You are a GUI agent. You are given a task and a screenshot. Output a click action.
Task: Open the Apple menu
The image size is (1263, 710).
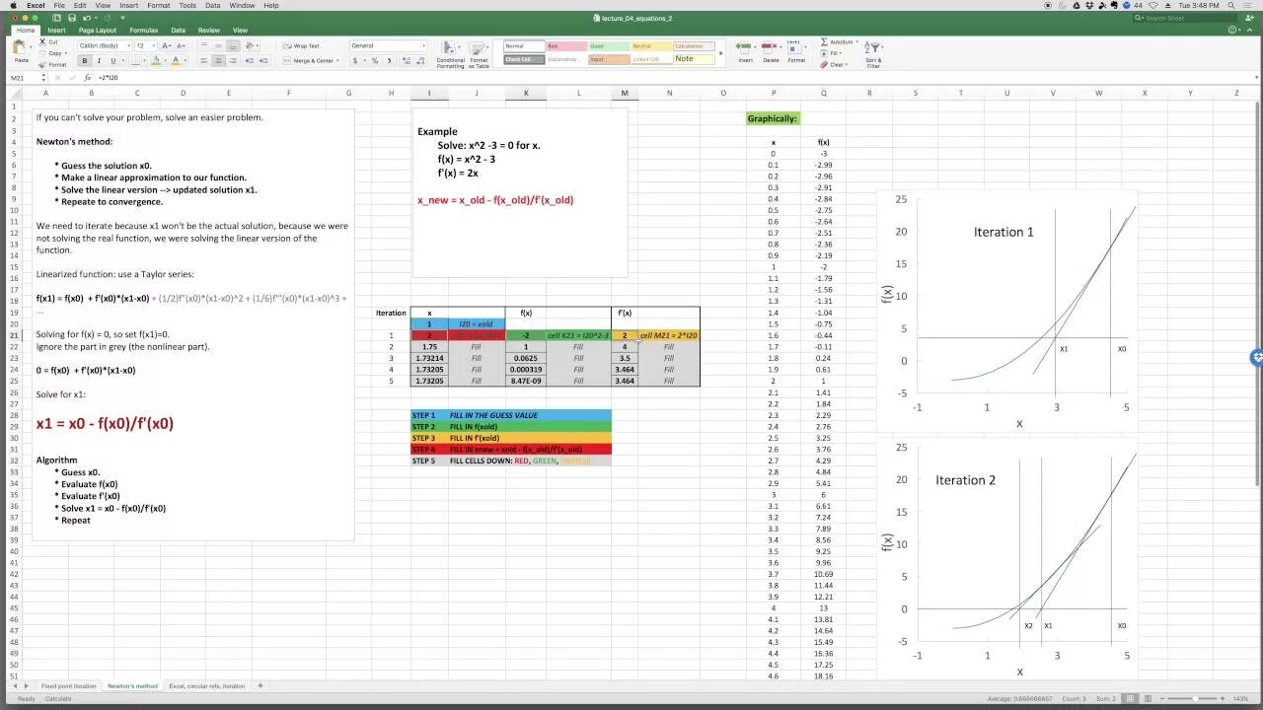pyautogui.click(x=13, y=5)
